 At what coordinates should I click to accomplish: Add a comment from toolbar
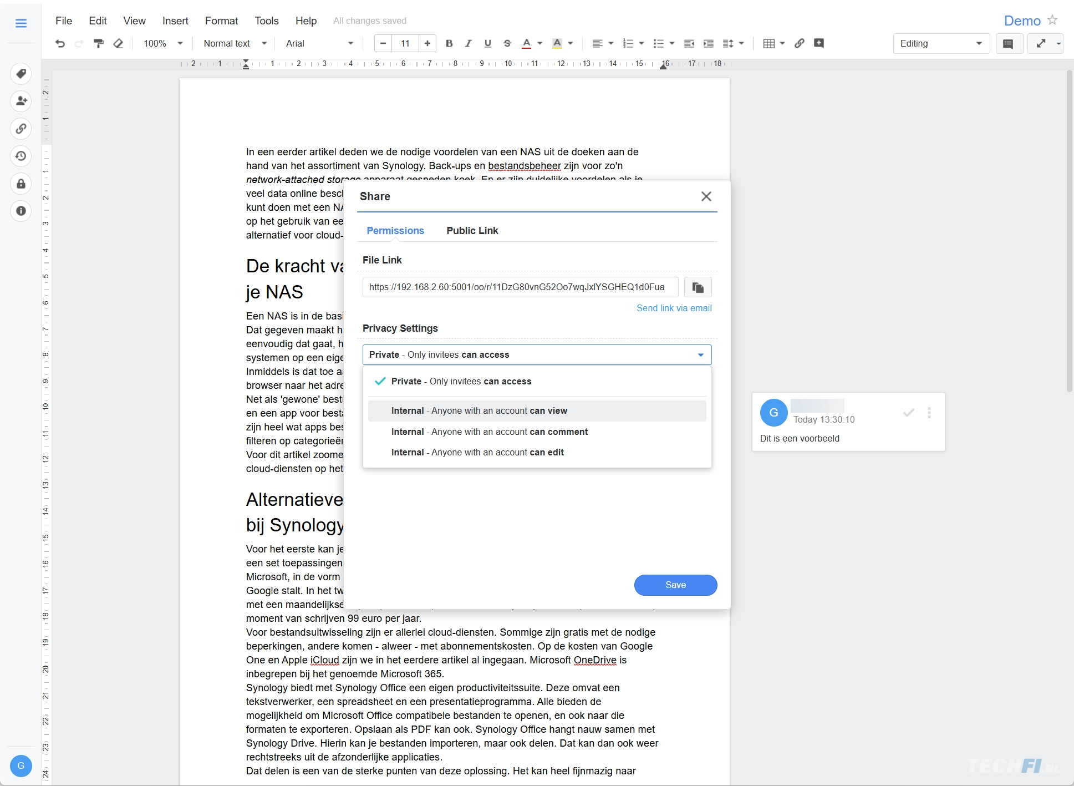(x=819, y=43)
